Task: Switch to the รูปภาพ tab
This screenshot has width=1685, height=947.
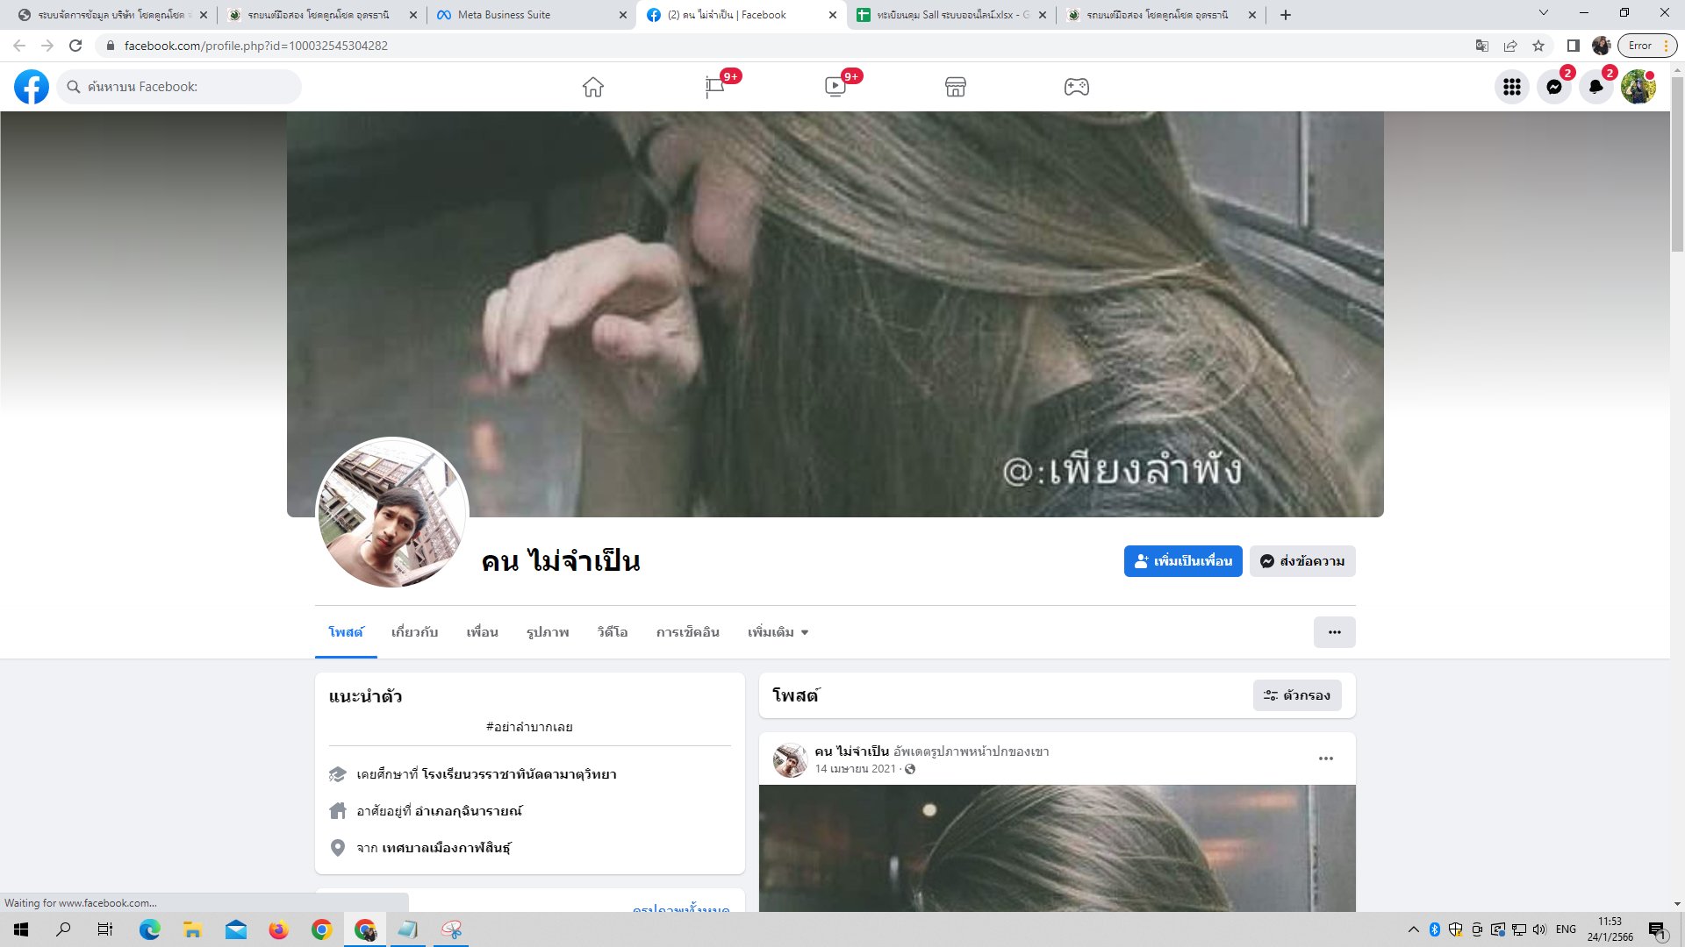Action: coord(548,632)
